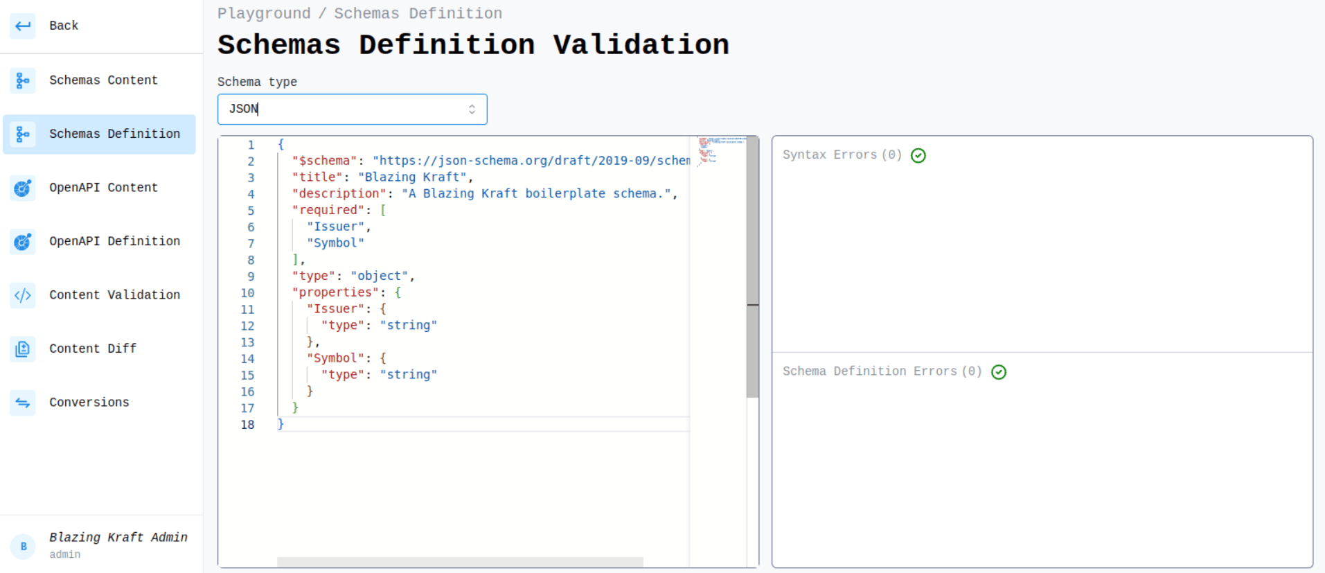Open OpenAPI Content page
This screenshot has height=573, width=1325.
pyautogui.click(x=99, y=188)
